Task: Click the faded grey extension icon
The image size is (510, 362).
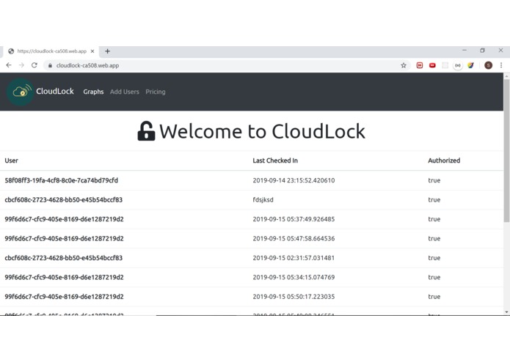Action: [x=445, y=65]
